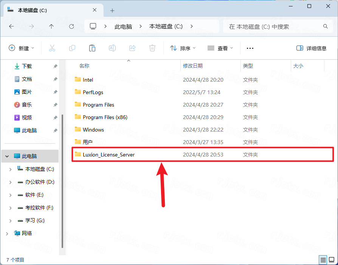Switch to large thumbnails view icon
338x265 pixels.
[x=332, y=260]
